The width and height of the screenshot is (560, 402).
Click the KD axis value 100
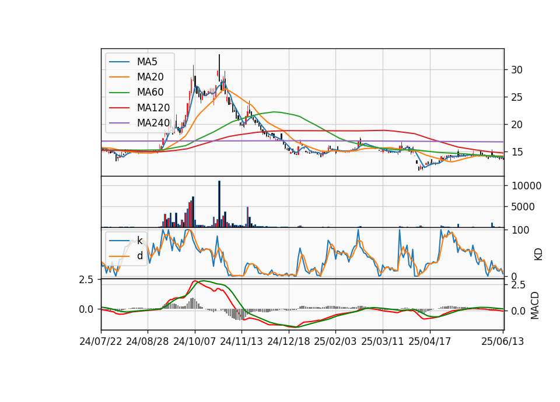pyautogui.click(x=520, y=230)
